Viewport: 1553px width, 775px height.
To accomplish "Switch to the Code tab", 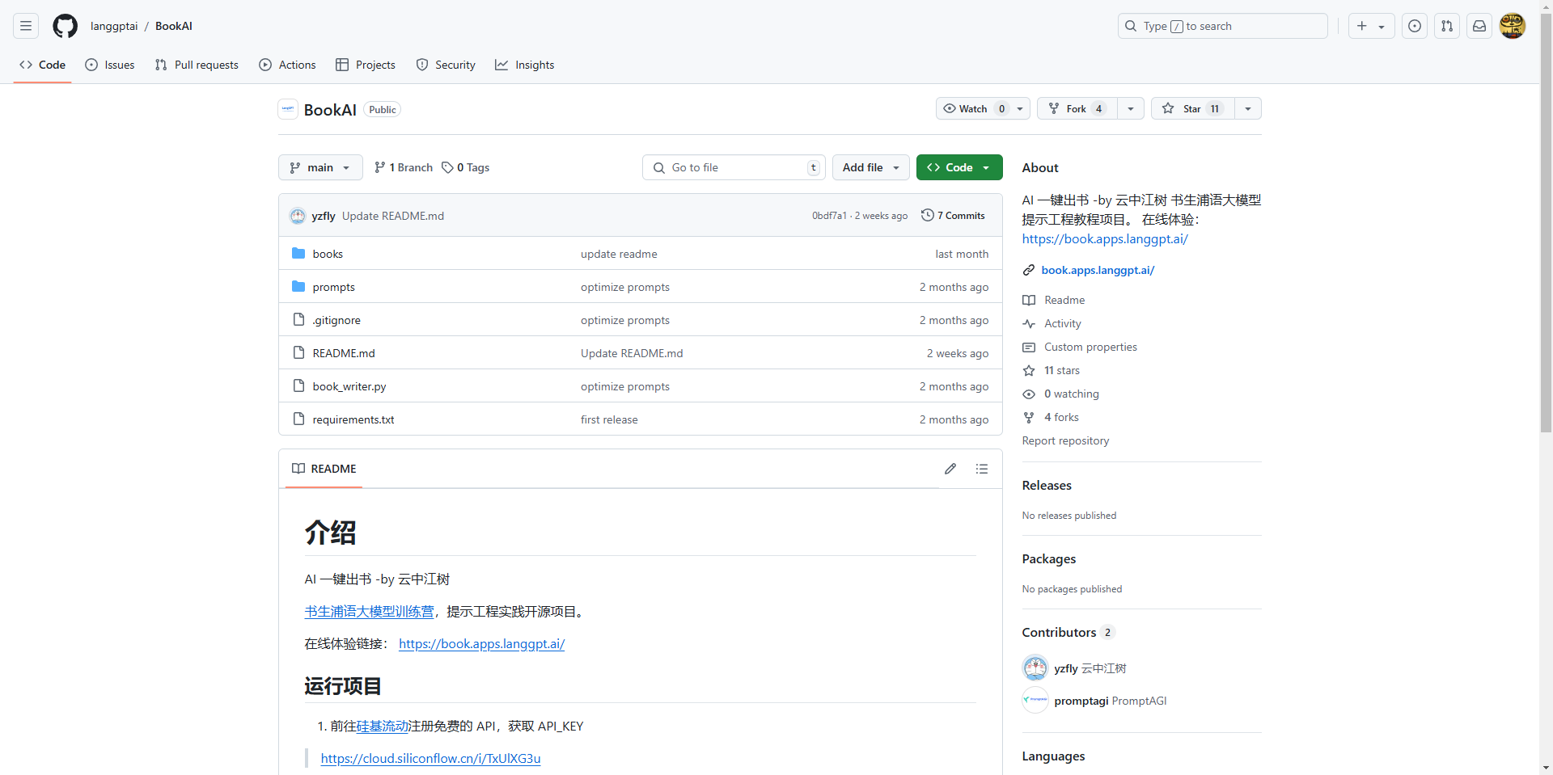I will click(x=42, y=65).
